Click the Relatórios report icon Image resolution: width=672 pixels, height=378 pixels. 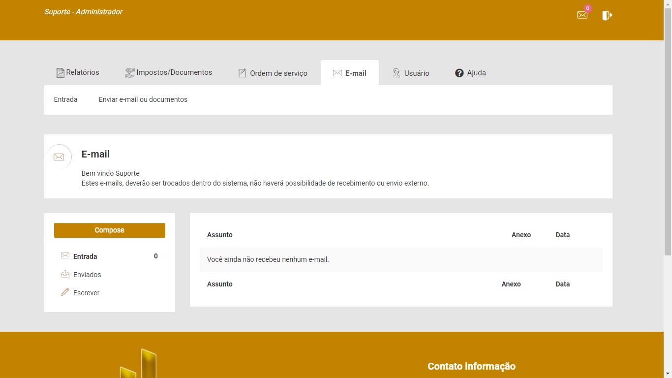pos(60,73)
